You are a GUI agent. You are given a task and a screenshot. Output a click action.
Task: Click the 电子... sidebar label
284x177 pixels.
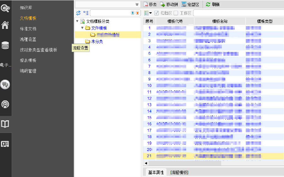click(6, 65)
